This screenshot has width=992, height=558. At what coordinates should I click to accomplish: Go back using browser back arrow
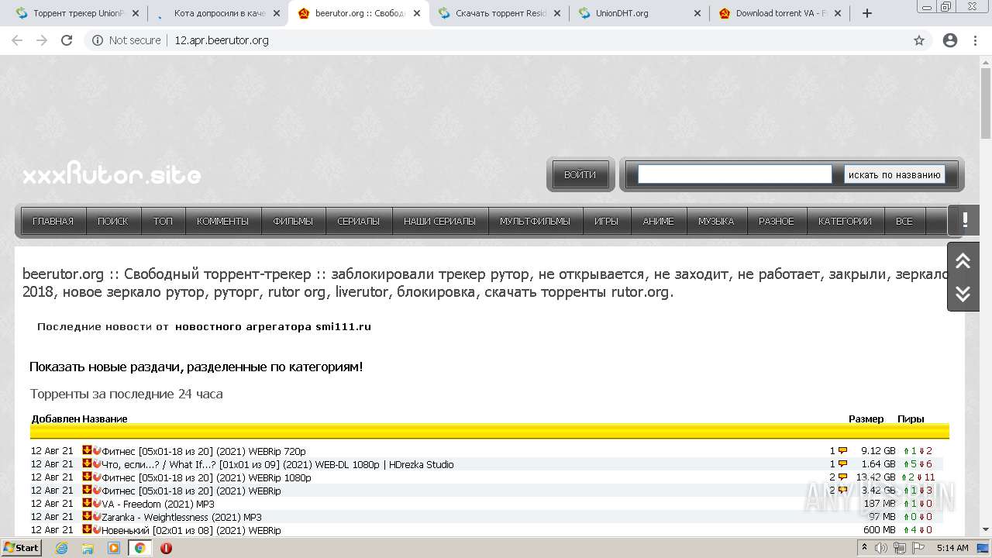(x=17, y=40)
